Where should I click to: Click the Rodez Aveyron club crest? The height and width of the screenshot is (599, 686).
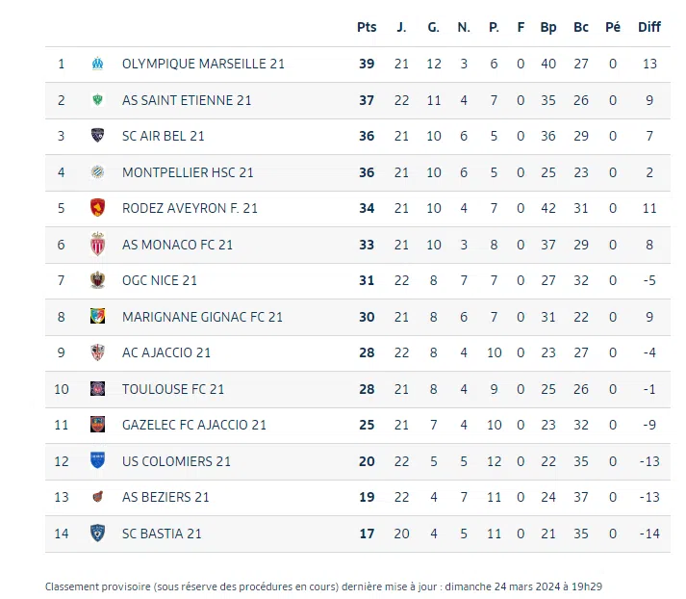point(97,208)
